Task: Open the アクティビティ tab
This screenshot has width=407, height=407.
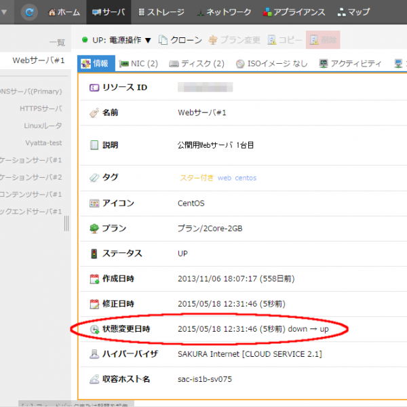Action: tap(351, 64)
